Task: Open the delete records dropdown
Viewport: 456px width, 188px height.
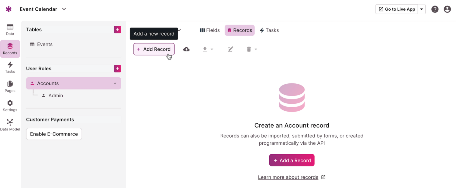Action: point(252,49)
